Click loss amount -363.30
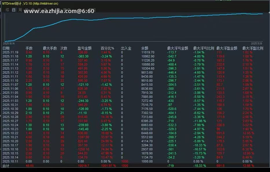270x172 pixels. [x=83, y=56]
